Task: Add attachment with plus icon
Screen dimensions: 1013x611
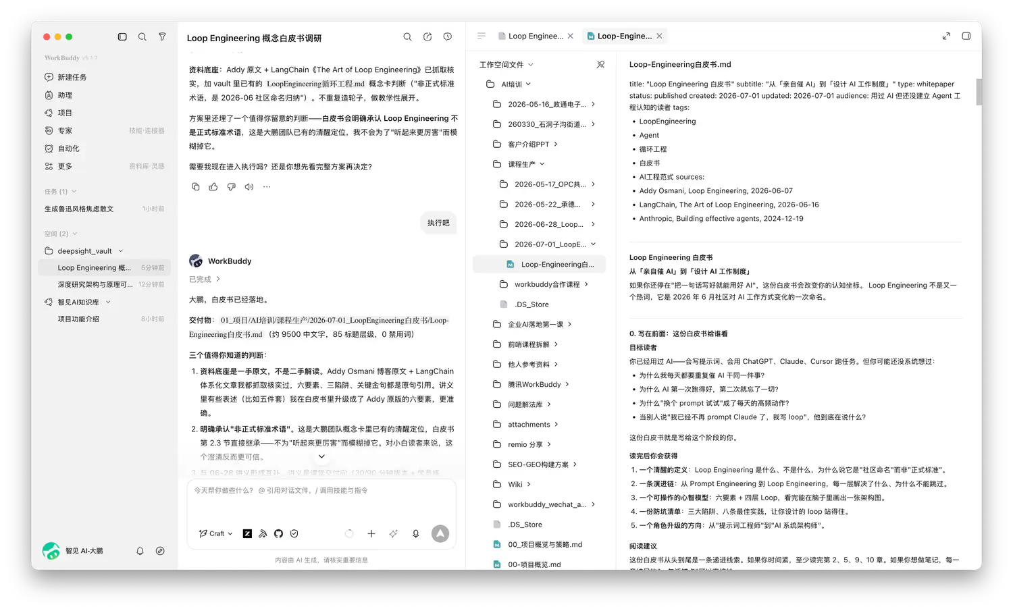Action: (x=371, y=534)
